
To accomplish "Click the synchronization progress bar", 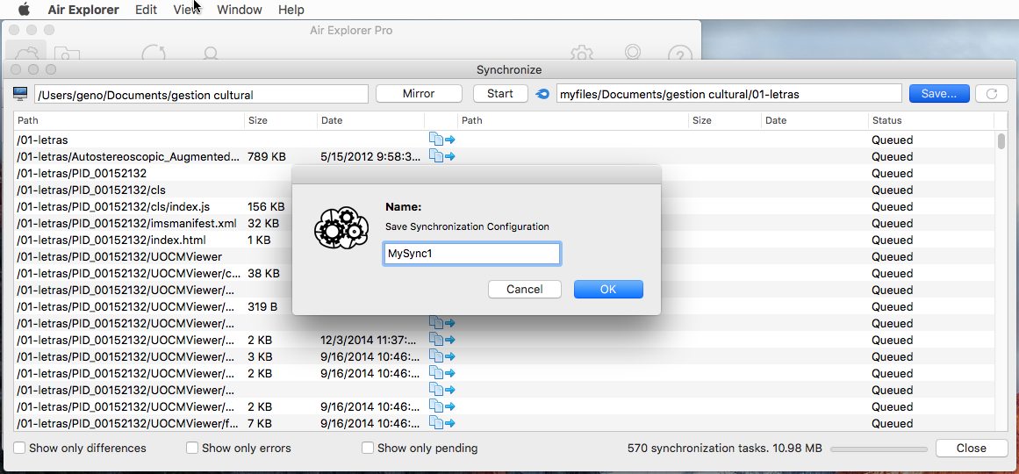I will pos(879,449).
